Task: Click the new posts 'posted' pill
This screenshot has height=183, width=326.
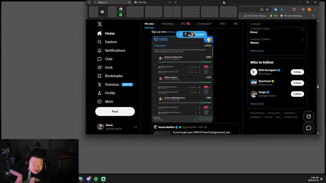Action: click(192, 34)
